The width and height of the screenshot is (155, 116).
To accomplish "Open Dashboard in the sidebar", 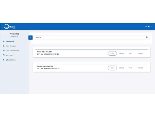I will click(x=10, y=41).
